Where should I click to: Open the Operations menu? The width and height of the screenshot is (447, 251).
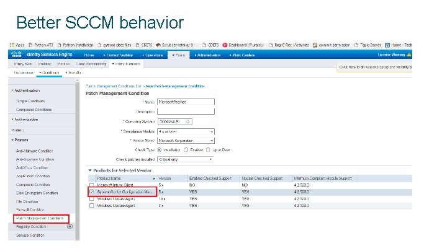point(153,55)
